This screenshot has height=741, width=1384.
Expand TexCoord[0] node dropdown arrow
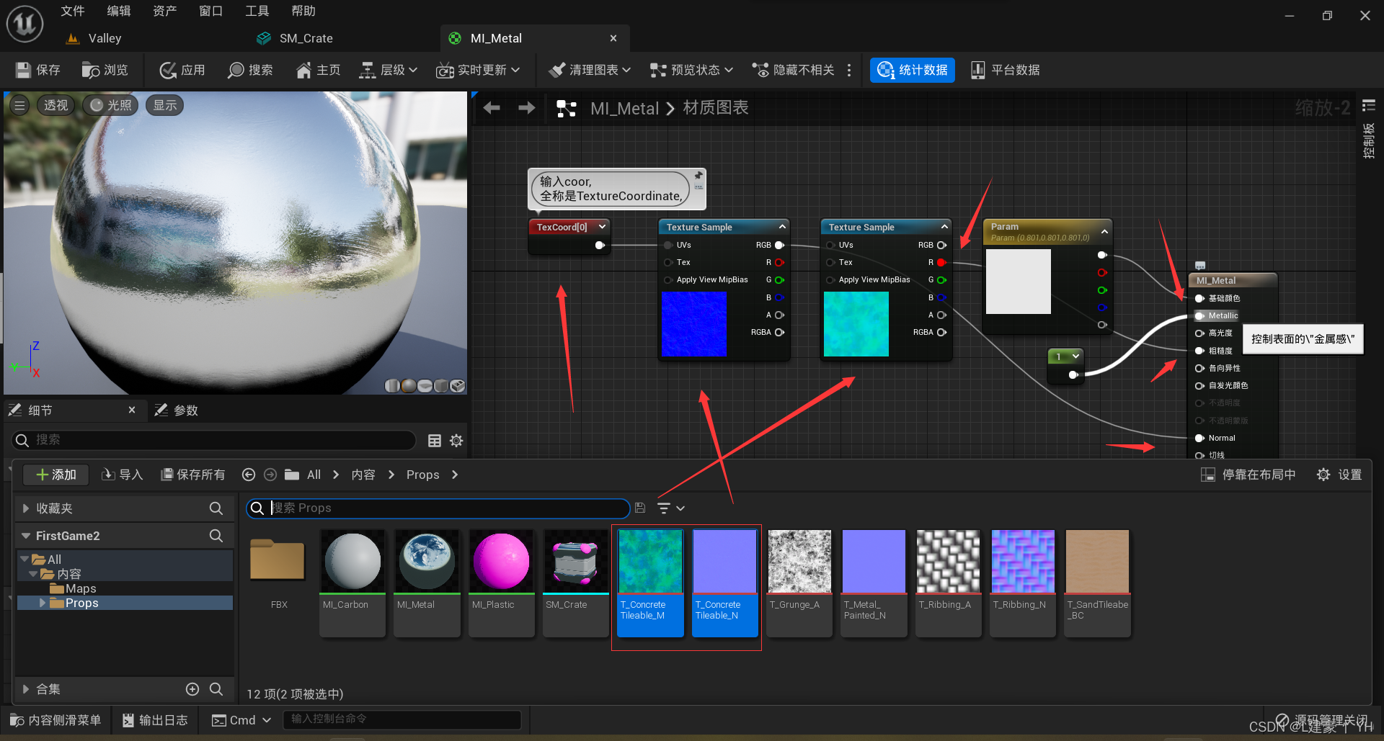(x=602, y=227)
